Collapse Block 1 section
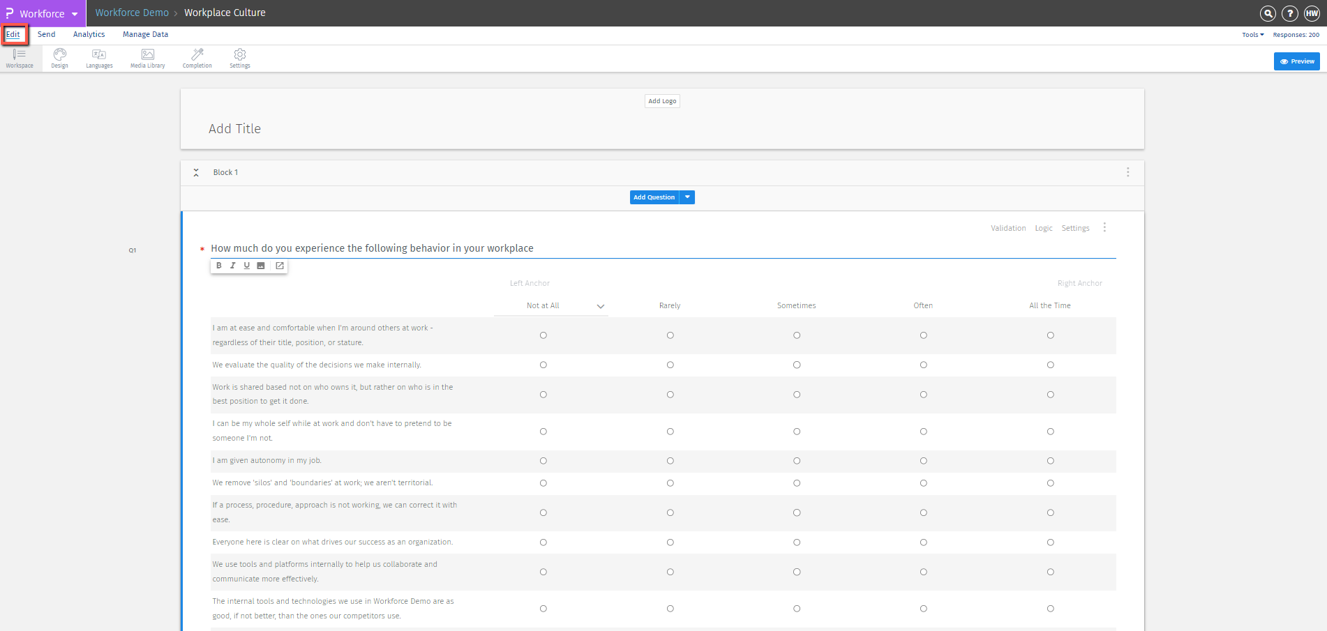Image resolution: width=1327 pixels, height=631 pixels. pos(196,172)
